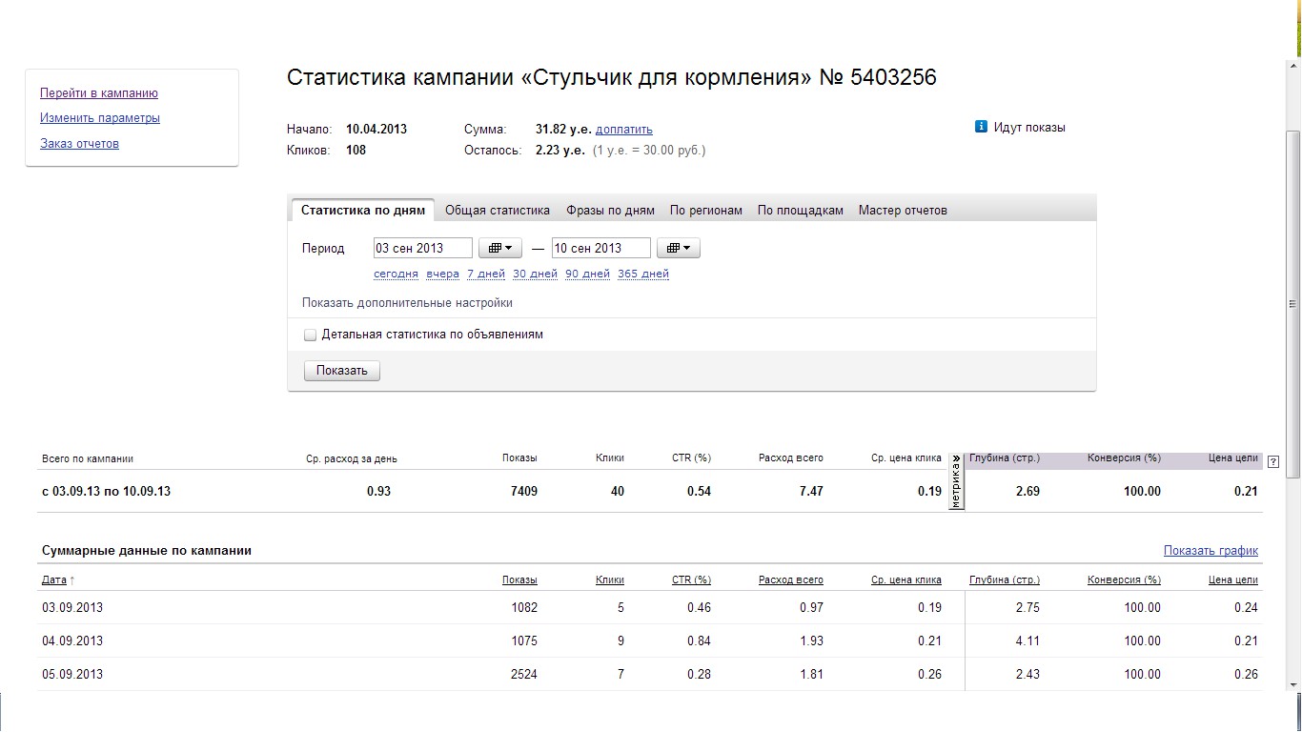Set the period to 'сегодня'

pos(396,274)
